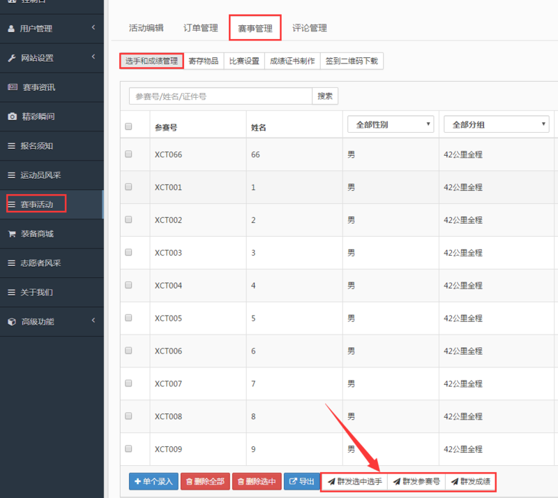Click the 导出 export button
This screenshot has height=498, width=558.
click(x=301, y=481)
